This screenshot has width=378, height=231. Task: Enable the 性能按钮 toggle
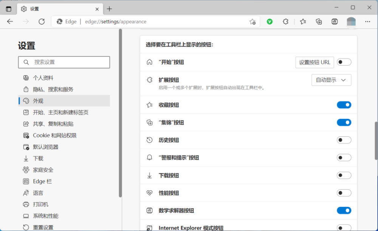pyautogui.click(x=344, y=193)
